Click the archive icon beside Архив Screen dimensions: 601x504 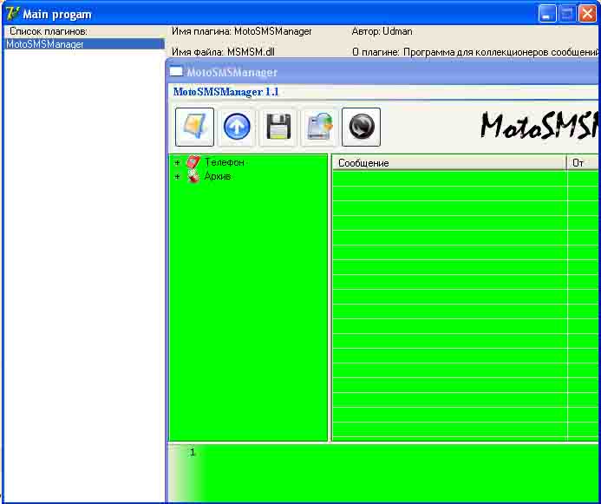(193, 176)
